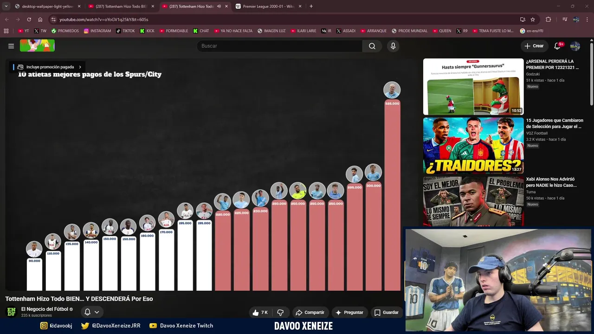Open the KICK bookmark
The height and width of the screenshot is (334, 594).
[x=147, y=31]
